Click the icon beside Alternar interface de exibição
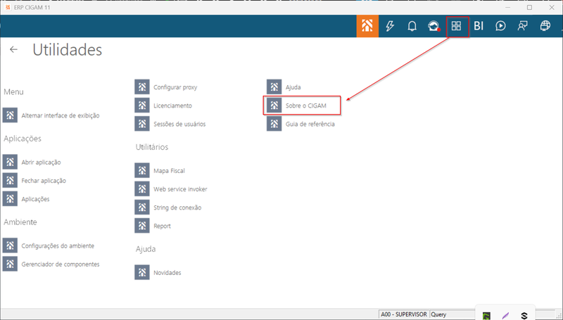The height and width of the screenshot is (320, 563). [10, 115]
